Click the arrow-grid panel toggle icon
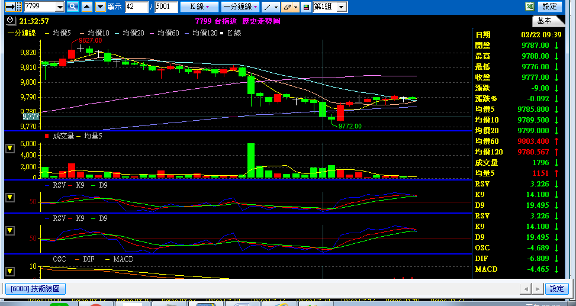The image size is (576, 306). click(14, 7)
